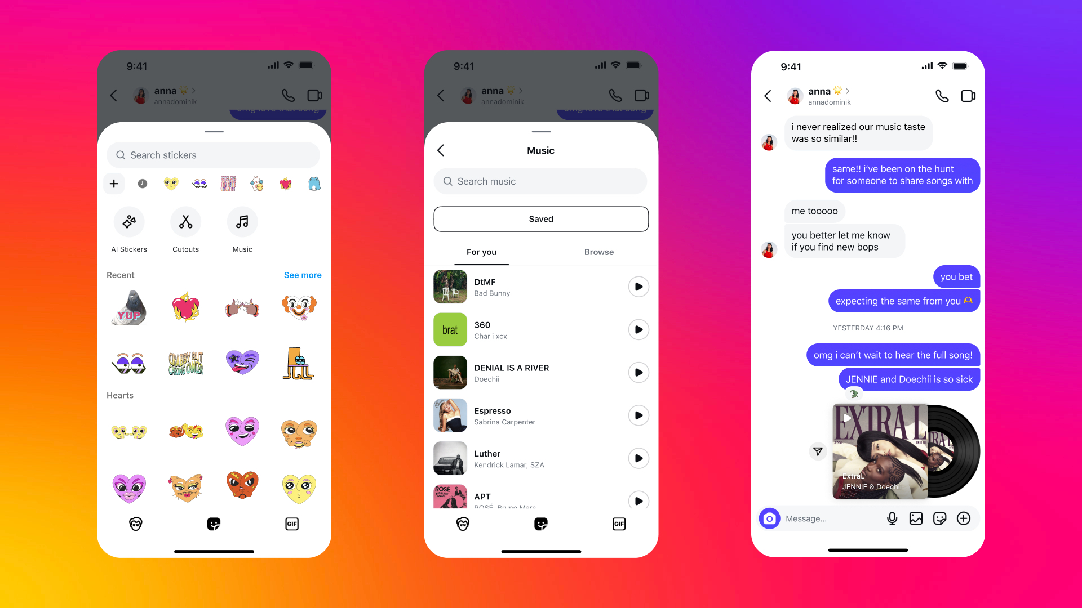Screen dimensions: 1082x608
Task: Click the Saved button in Music panel
Action: pyautogui.click(x=541, y=218)
